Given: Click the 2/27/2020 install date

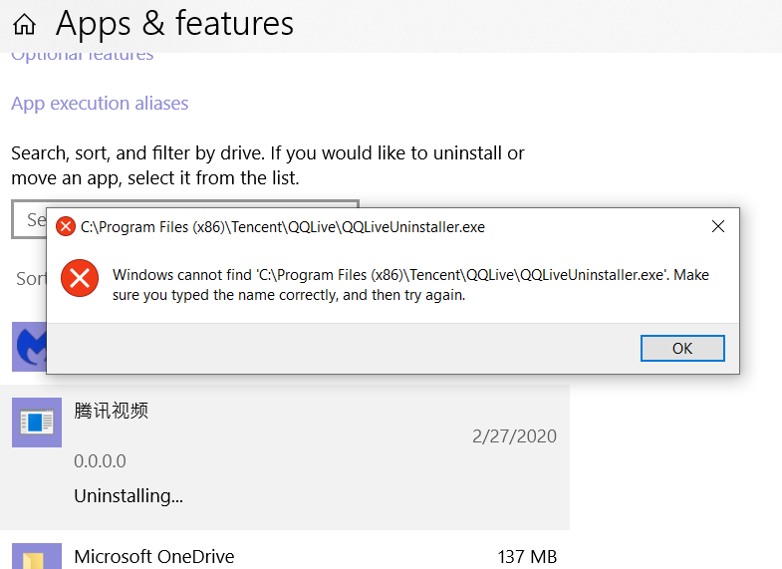Looking at the screenshot, I should 514,436.
